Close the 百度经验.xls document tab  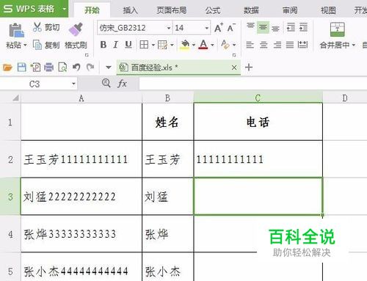point(234,67)
